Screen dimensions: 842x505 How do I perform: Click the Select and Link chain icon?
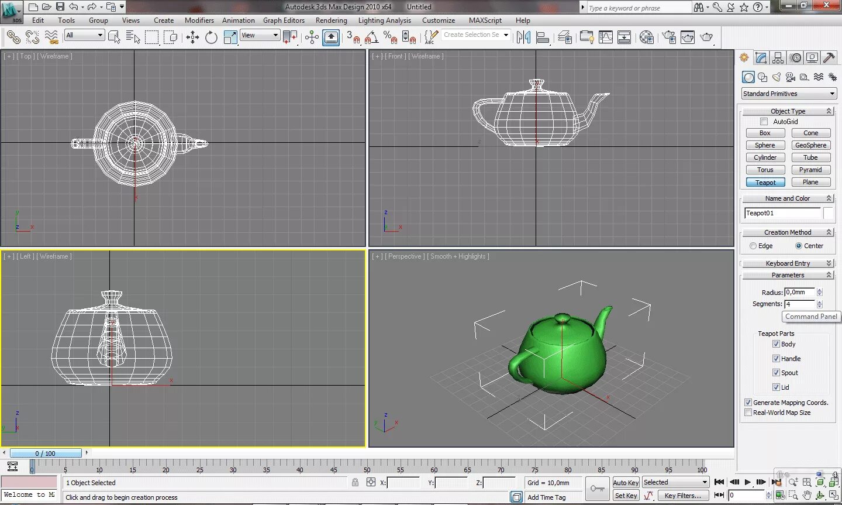click(13, 37)
